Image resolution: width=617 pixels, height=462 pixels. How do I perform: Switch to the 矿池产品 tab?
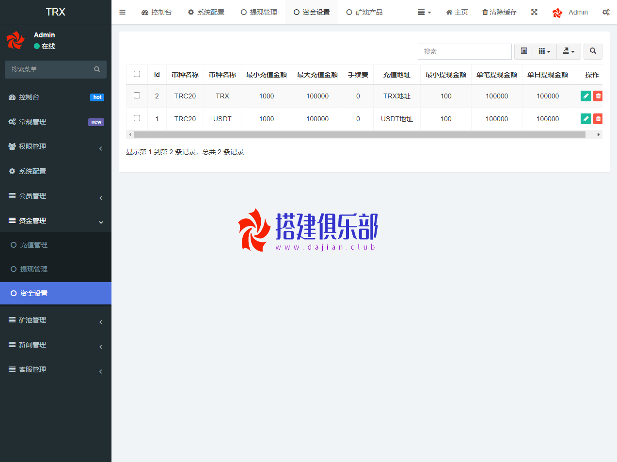[x=364, y=12]
